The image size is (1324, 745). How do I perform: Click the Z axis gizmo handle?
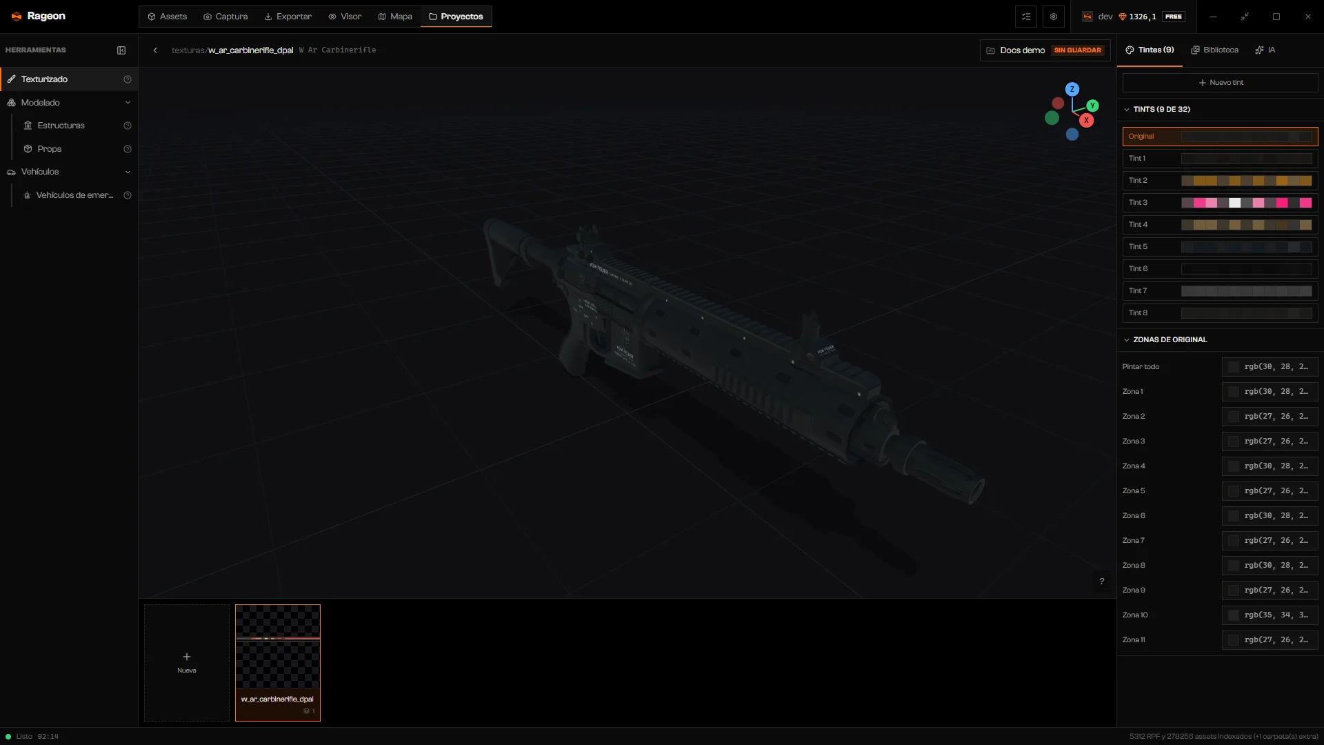coord(1072,89)
